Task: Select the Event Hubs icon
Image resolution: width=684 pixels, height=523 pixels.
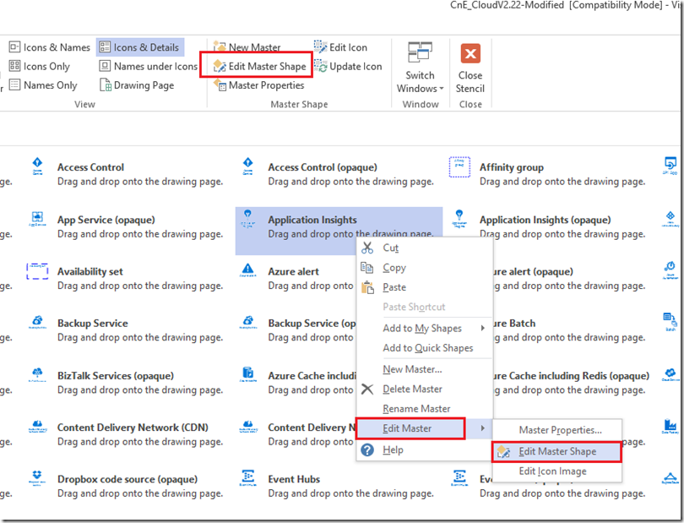Action: (247, 478)
